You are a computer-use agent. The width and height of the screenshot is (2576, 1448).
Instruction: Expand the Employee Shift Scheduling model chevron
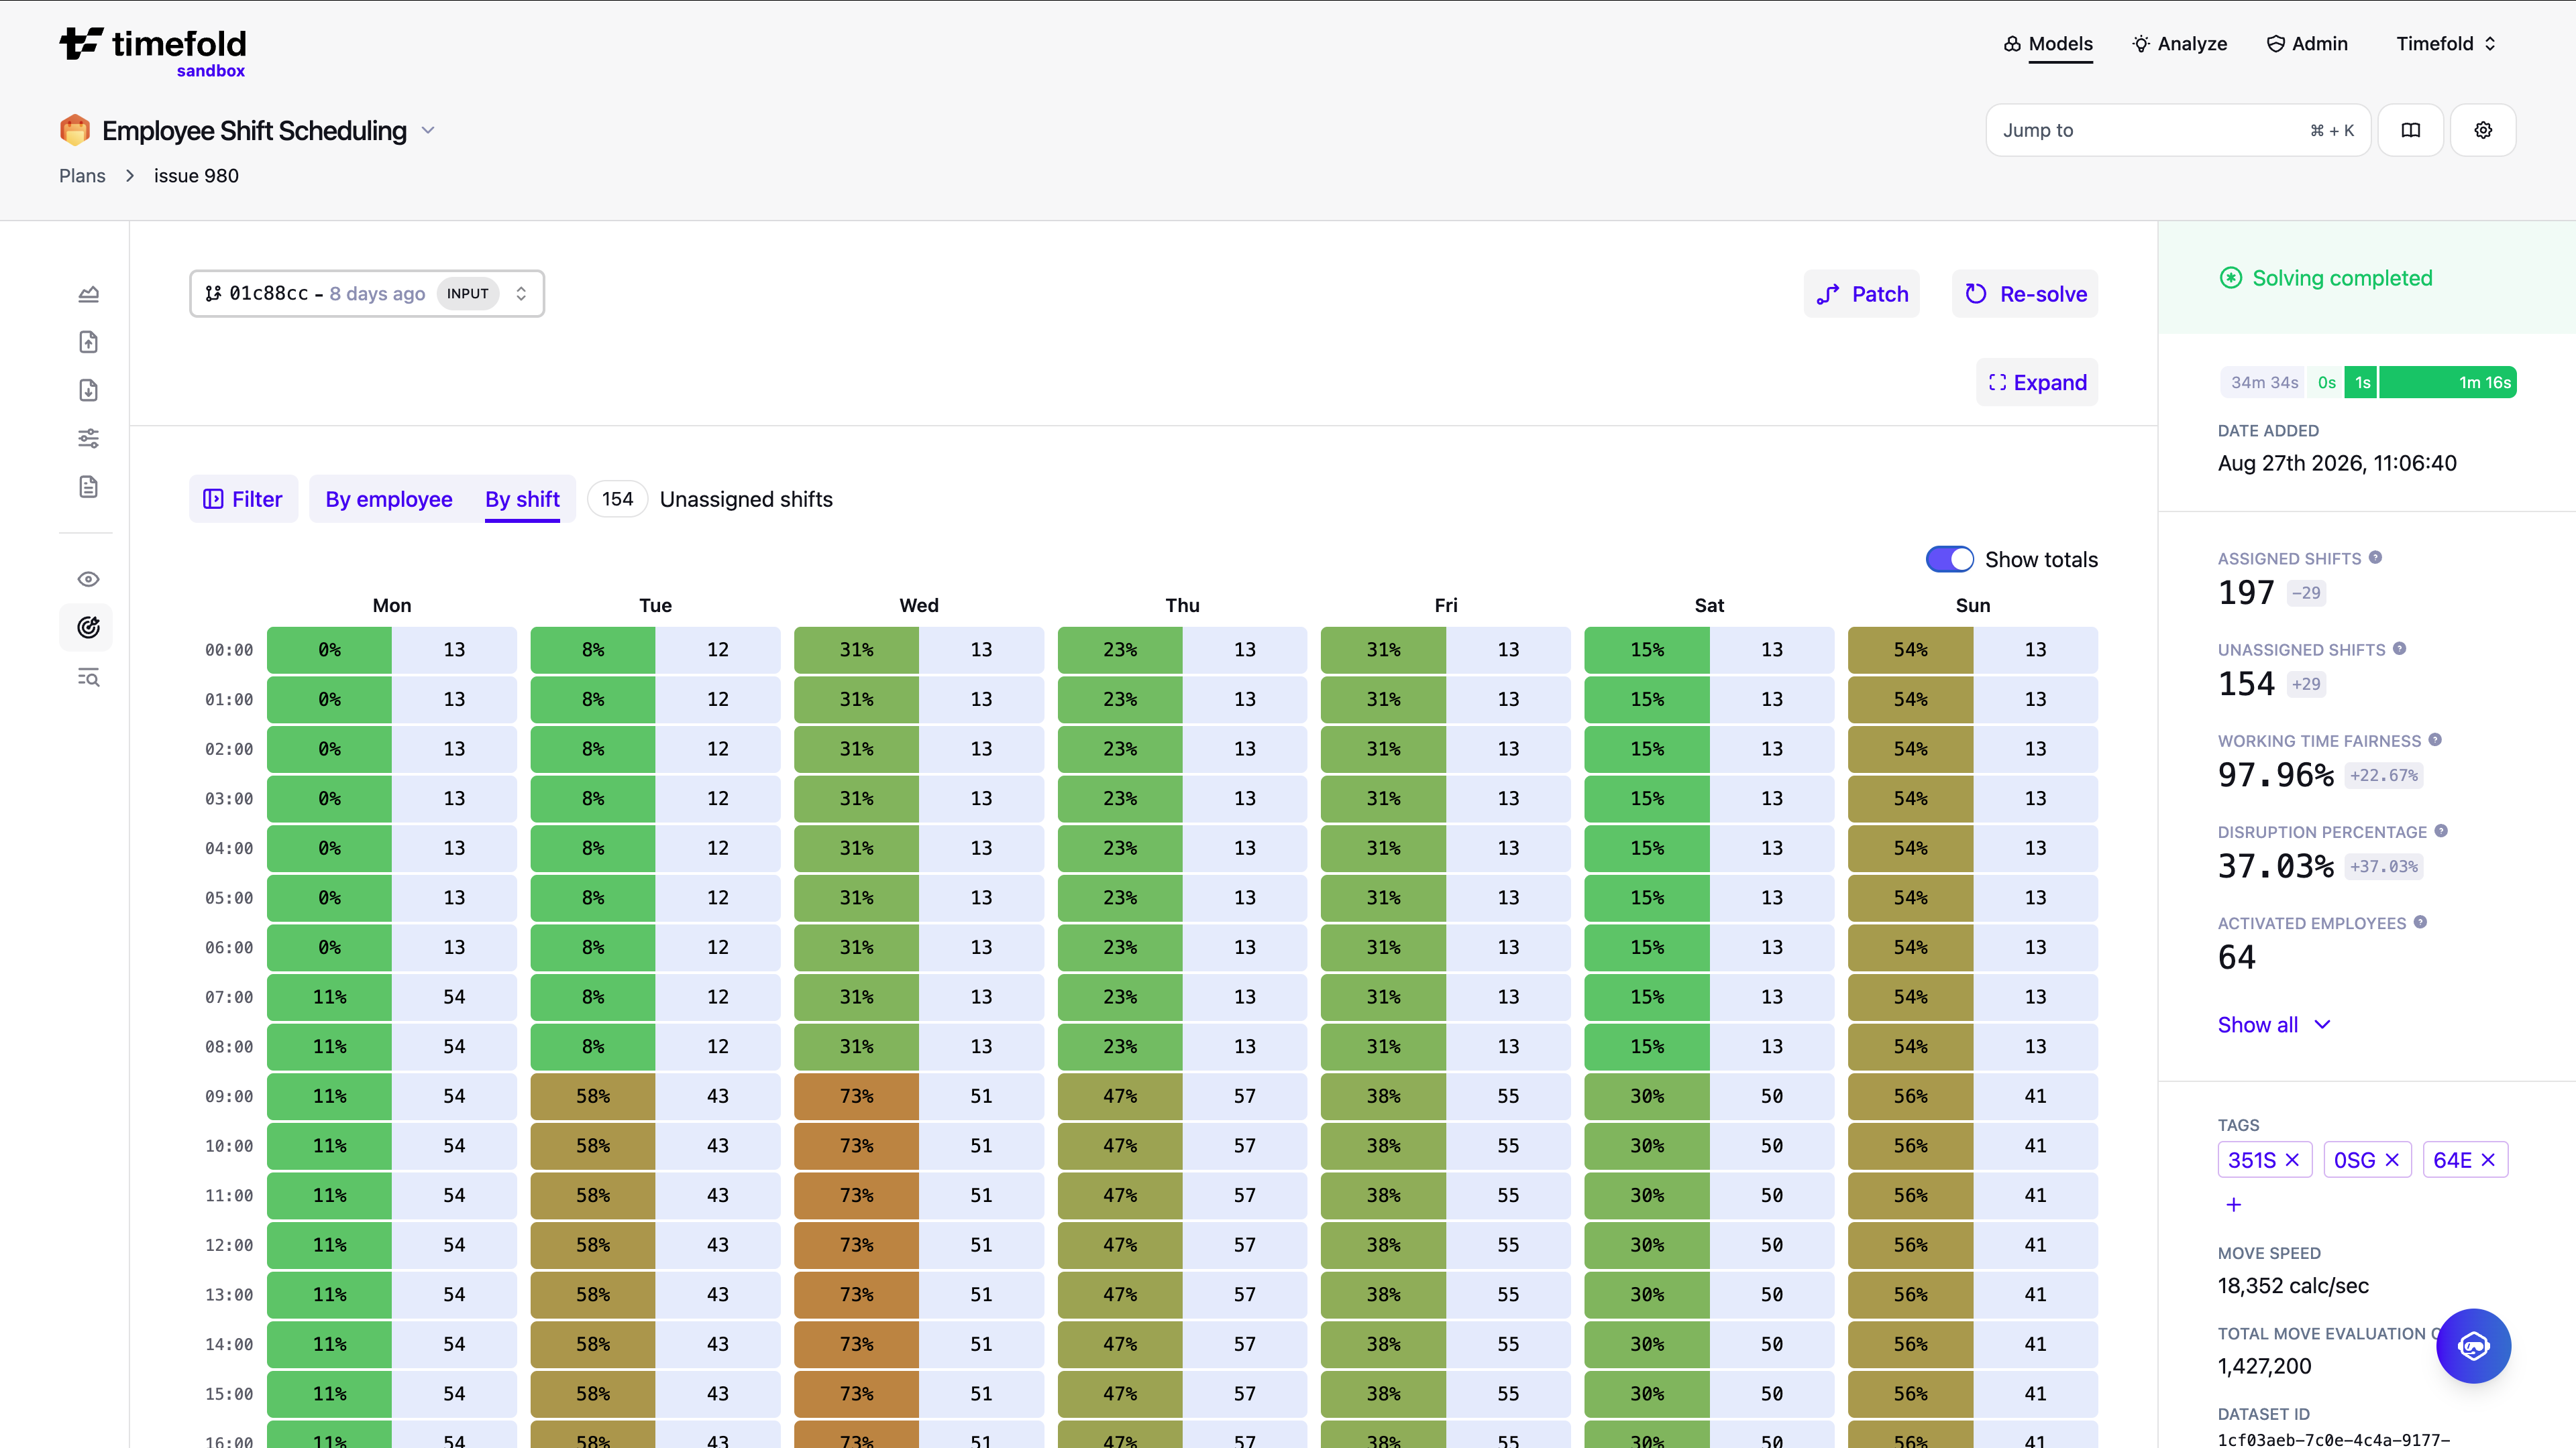click(x=428, y=131)
